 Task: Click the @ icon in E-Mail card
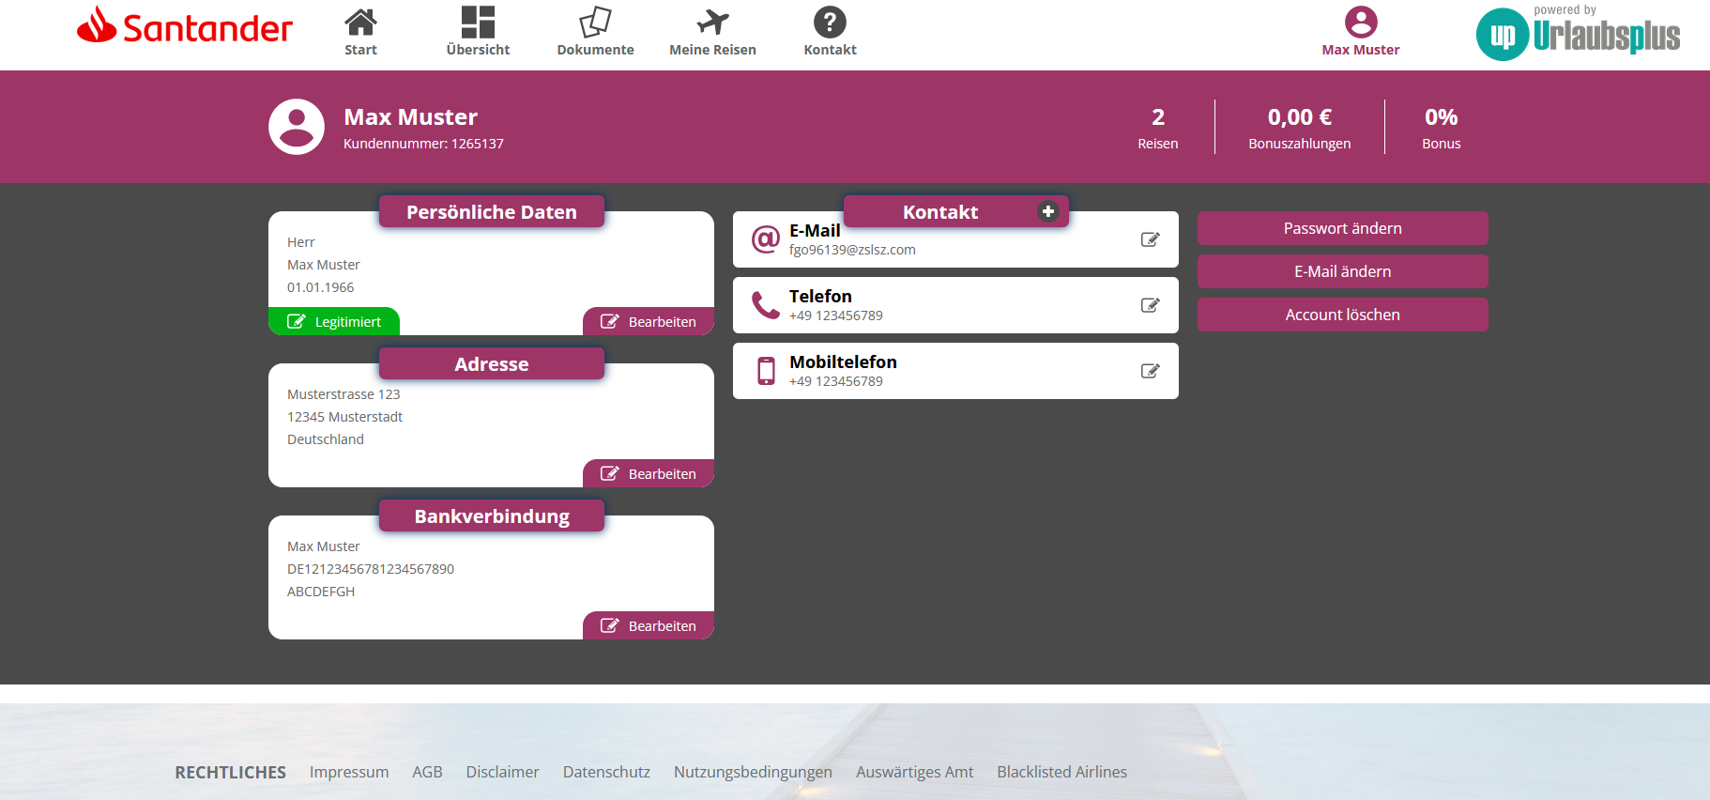(x=766, y=239)
